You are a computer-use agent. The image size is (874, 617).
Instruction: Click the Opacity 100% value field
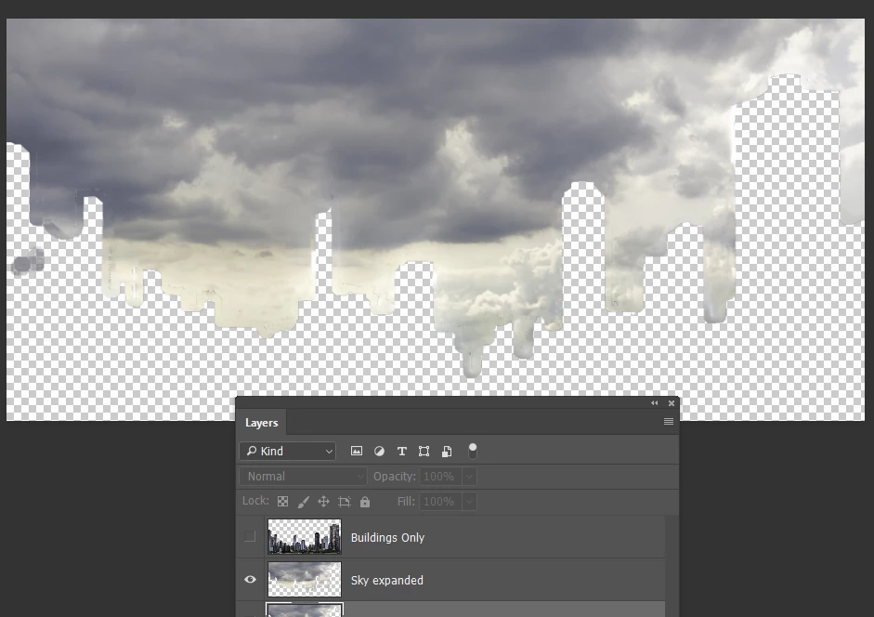pyautogui.click(x=441, y=477)
